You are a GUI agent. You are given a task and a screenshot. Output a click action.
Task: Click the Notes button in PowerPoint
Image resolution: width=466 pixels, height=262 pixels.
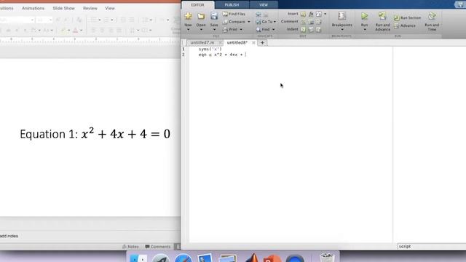[x=130, y=247]
